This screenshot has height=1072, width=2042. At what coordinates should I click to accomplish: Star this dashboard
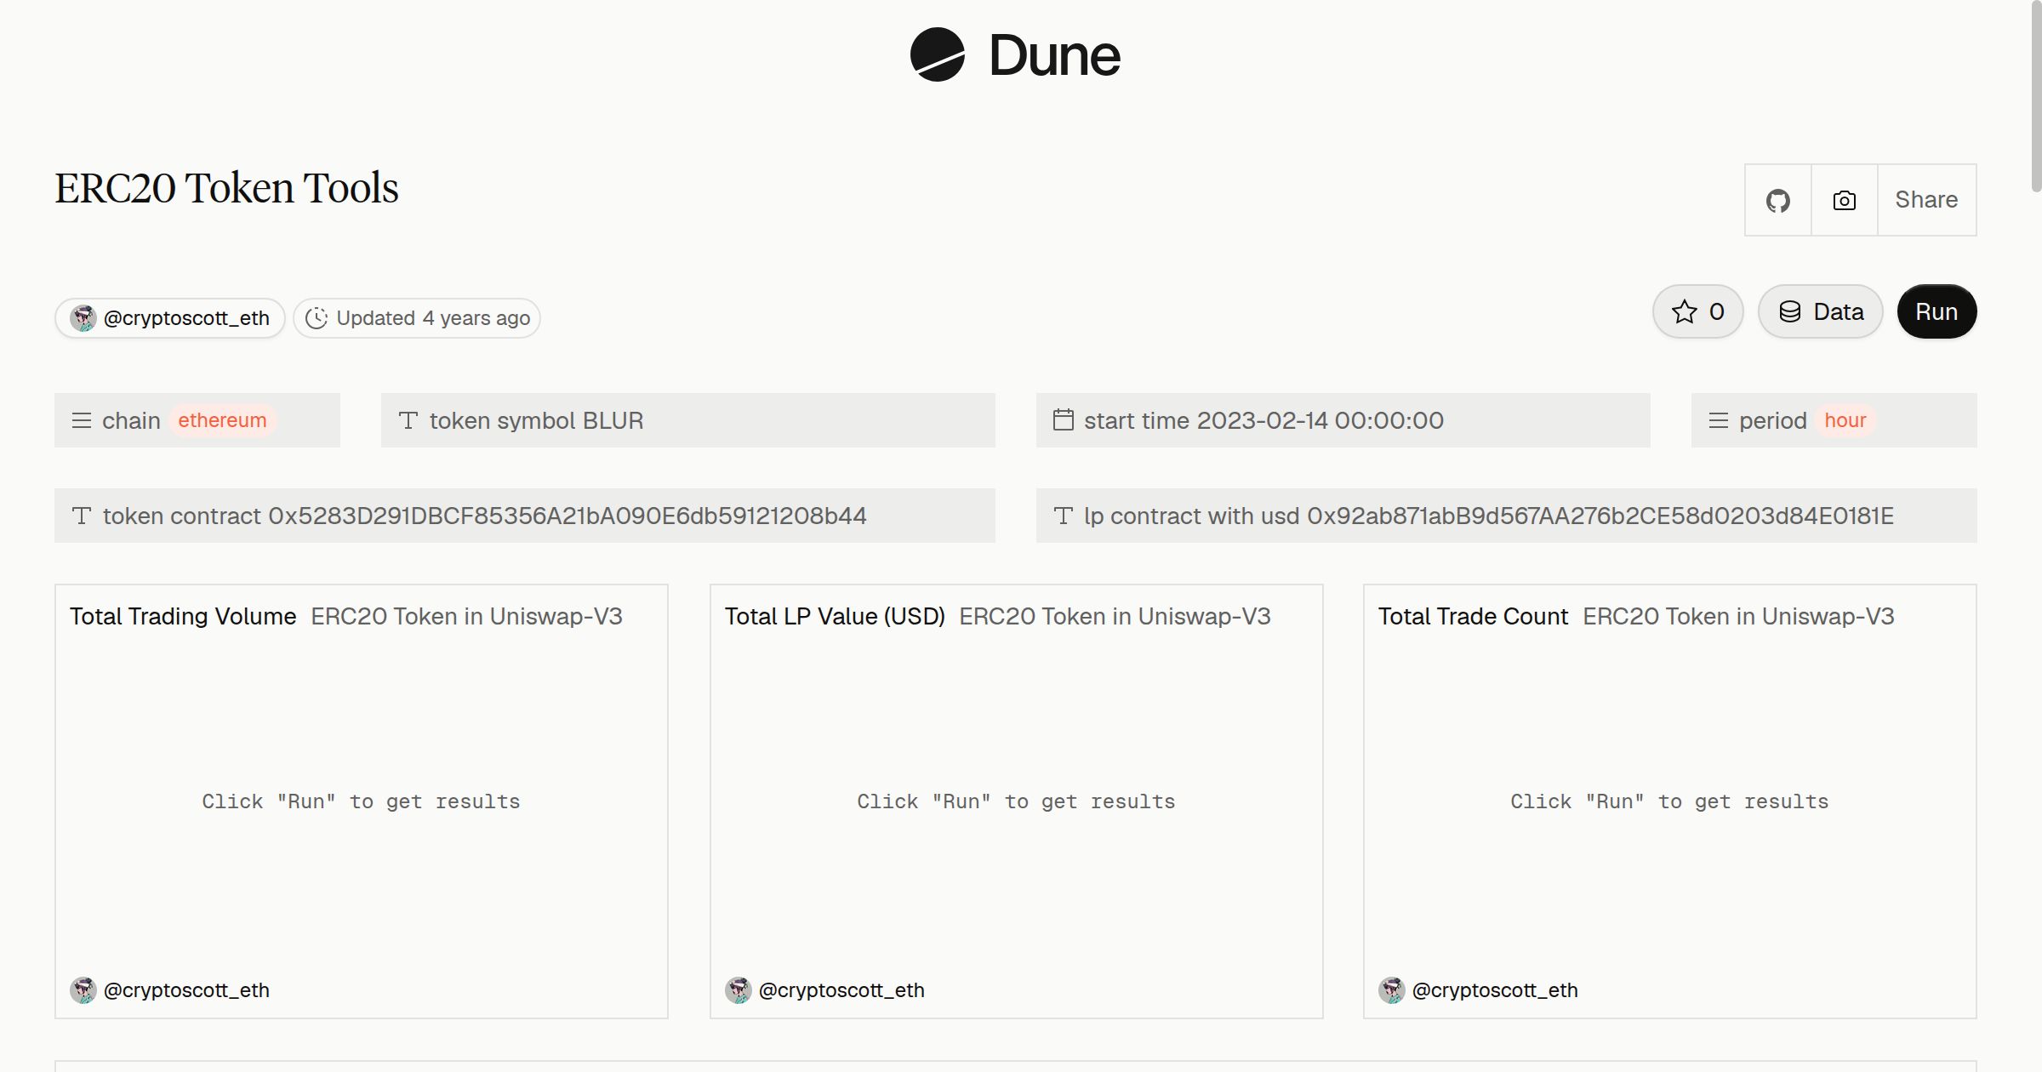(1698, 311)
